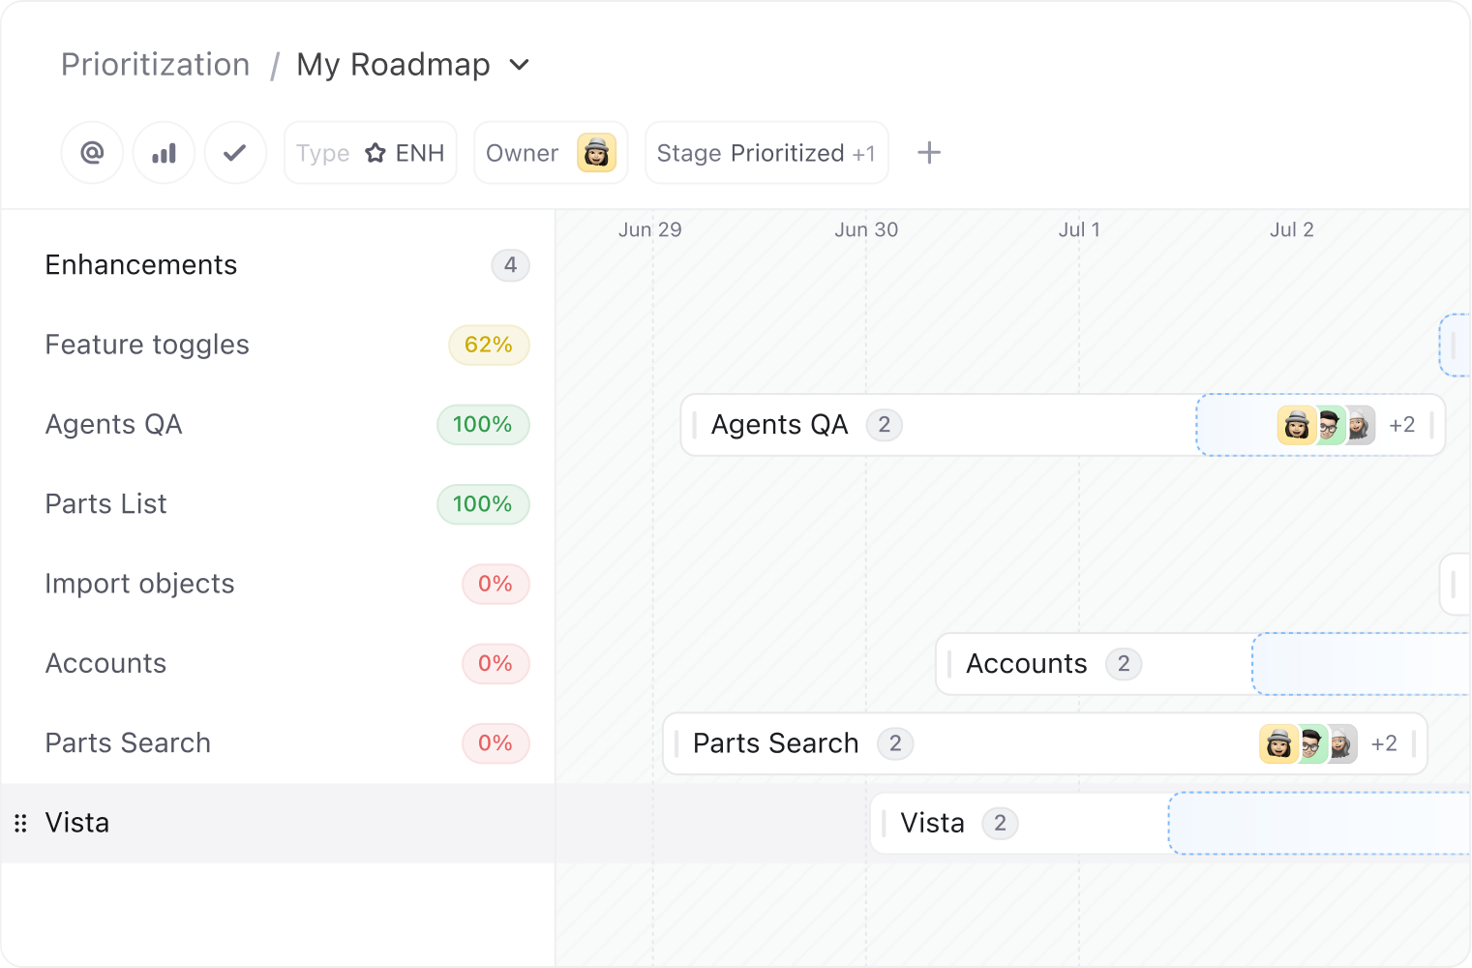Click the drag handle beside Vista
The height and width of the screenshot is (968, 1472).
click(x=20, y=824)
